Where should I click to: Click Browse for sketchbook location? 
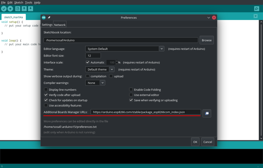(207, 40)
